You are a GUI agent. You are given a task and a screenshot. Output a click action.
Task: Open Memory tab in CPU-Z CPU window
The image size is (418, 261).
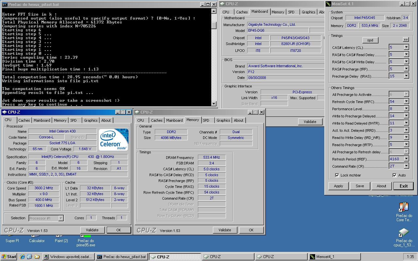[x=60, y=120]
